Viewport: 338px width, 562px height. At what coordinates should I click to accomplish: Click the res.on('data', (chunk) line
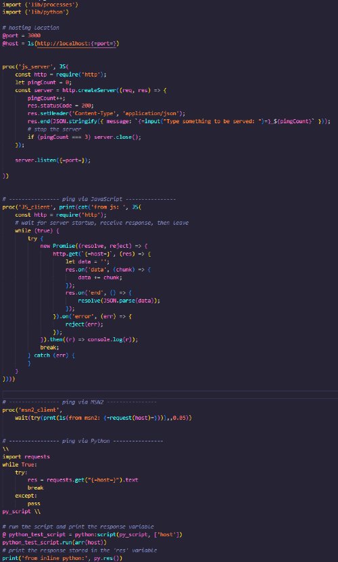pos(108,269)
